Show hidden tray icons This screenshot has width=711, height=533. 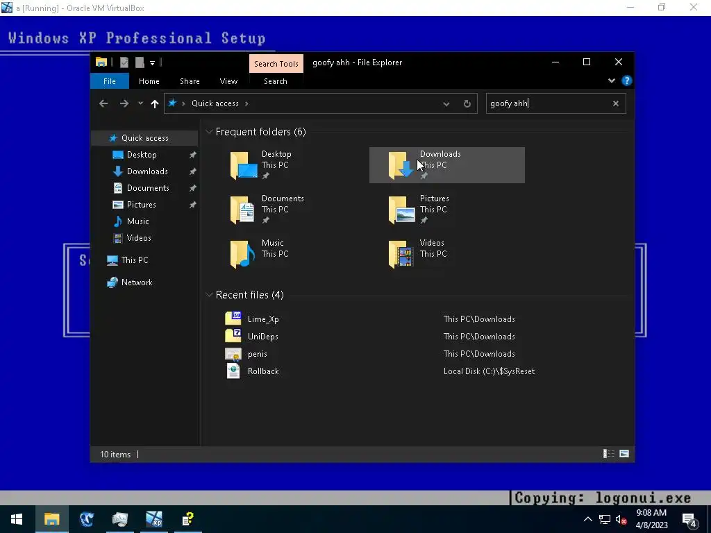coord(587,519)
